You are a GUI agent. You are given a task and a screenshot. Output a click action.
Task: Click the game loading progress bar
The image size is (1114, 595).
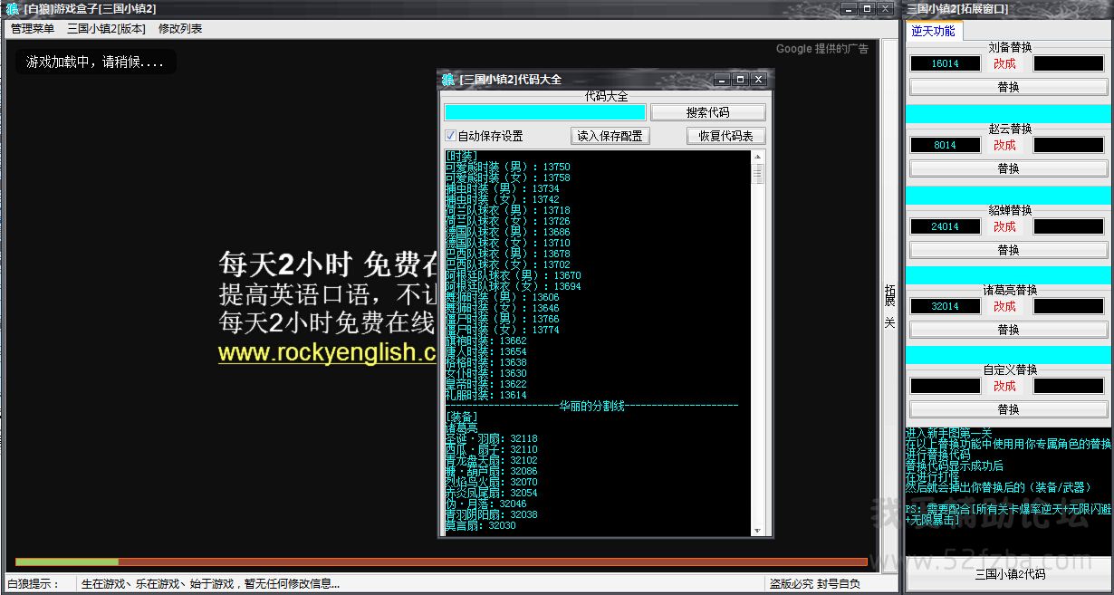(441, 561)
